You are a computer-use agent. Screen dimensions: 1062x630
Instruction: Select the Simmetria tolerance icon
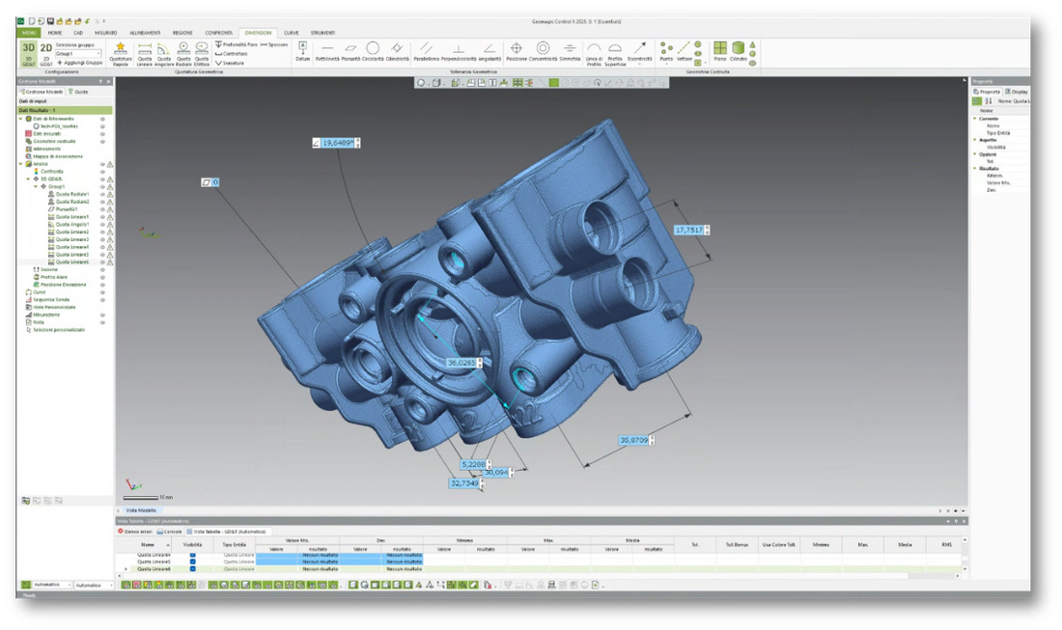coord(570,48)
